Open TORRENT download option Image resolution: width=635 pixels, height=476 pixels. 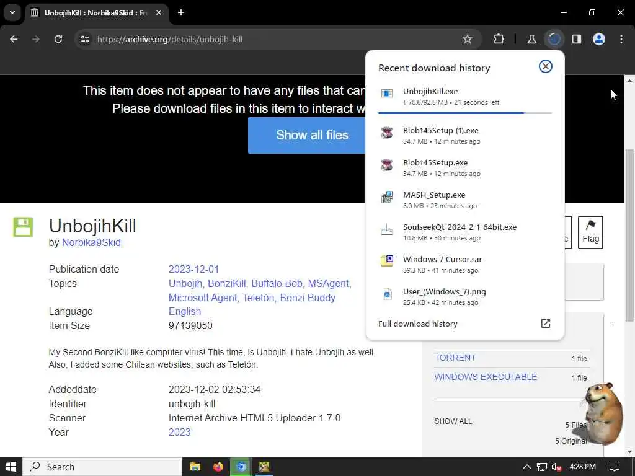[455, 358]
